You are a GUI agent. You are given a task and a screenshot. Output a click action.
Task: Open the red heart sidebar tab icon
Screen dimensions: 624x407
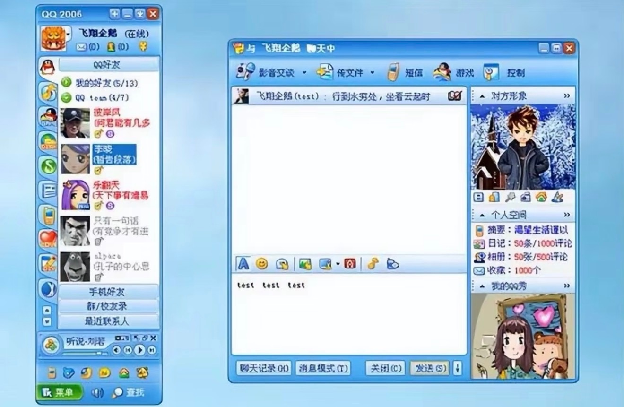click(48, 238)
